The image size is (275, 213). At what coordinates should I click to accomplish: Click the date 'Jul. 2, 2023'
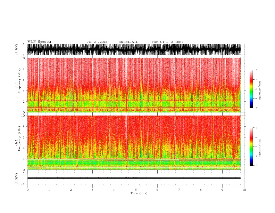[97, 42]
